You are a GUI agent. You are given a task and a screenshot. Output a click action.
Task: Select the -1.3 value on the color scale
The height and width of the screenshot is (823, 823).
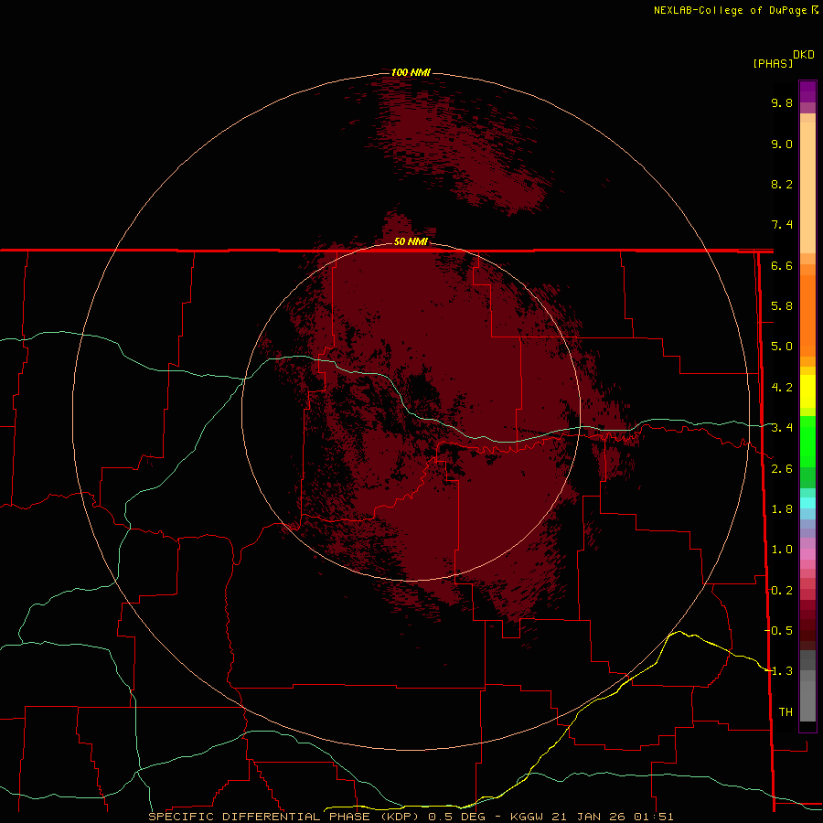tap(779, 671)
